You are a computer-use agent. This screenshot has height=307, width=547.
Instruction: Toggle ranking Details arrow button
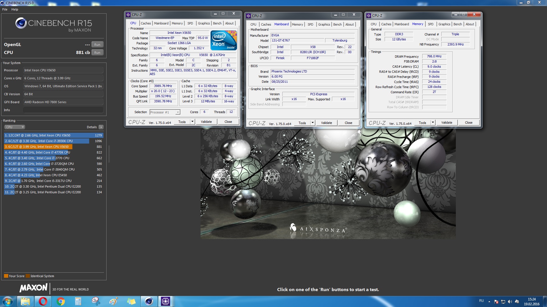click(x=101, y=127)
